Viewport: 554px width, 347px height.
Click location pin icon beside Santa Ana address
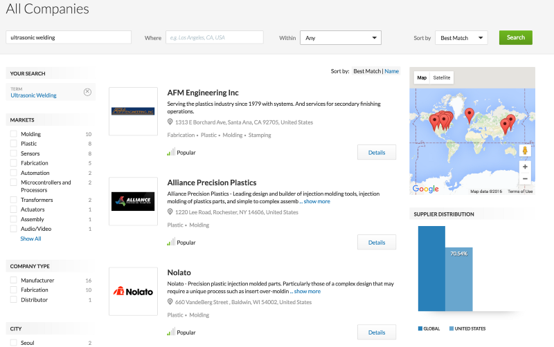coord(170,122)
